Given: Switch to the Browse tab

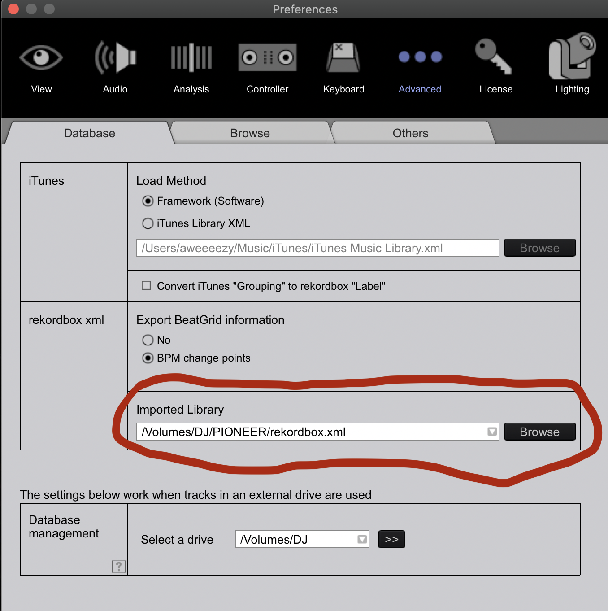Looking at the screenshot, I should pyautogui.click(x=250, y=133).
